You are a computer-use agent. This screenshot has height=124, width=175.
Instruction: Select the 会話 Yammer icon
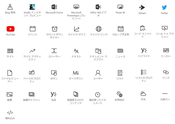[x=54, y=94]
